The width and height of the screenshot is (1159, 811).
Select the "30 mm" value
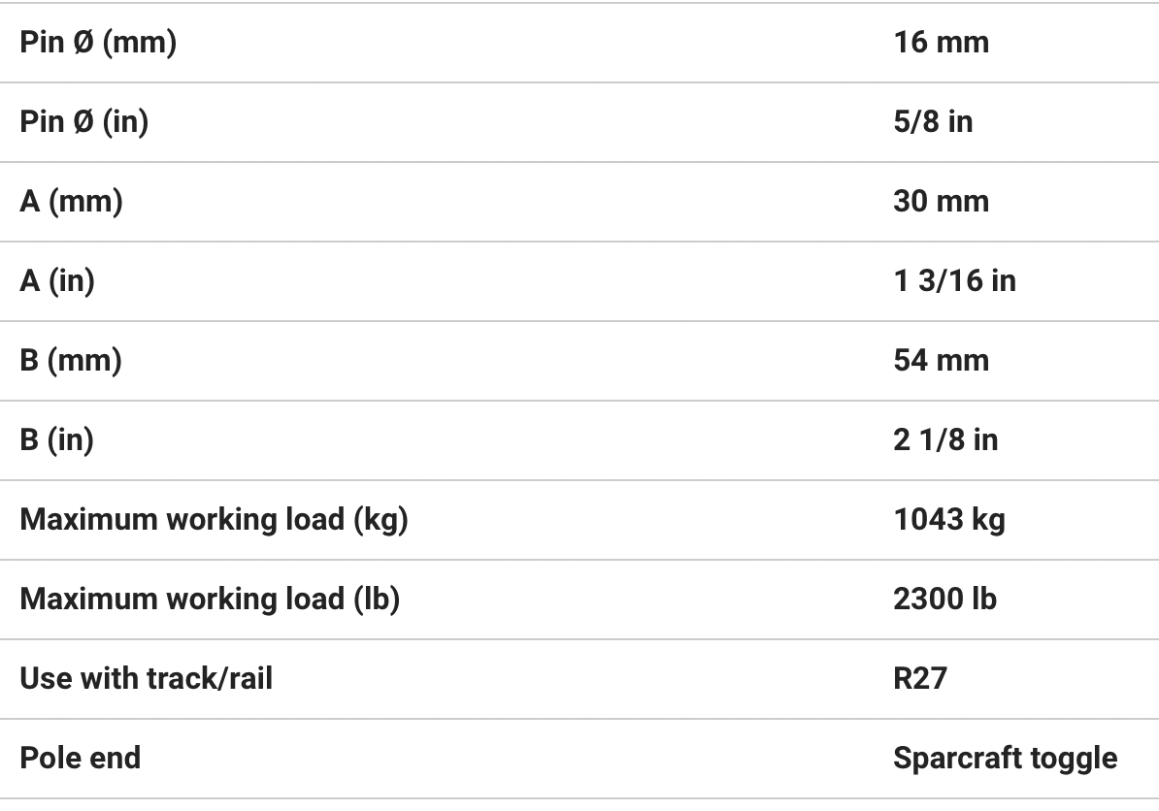[941, 202]
